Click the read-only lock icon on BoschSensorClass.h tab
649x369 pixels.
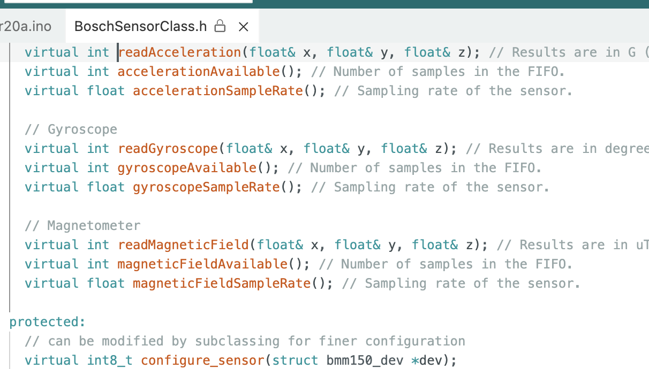click(220, 26)
